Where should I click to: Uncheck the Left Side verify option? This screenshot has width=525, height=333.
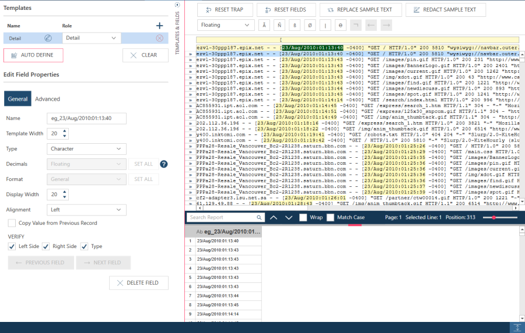pyautogui.click(x=12, y=246)
